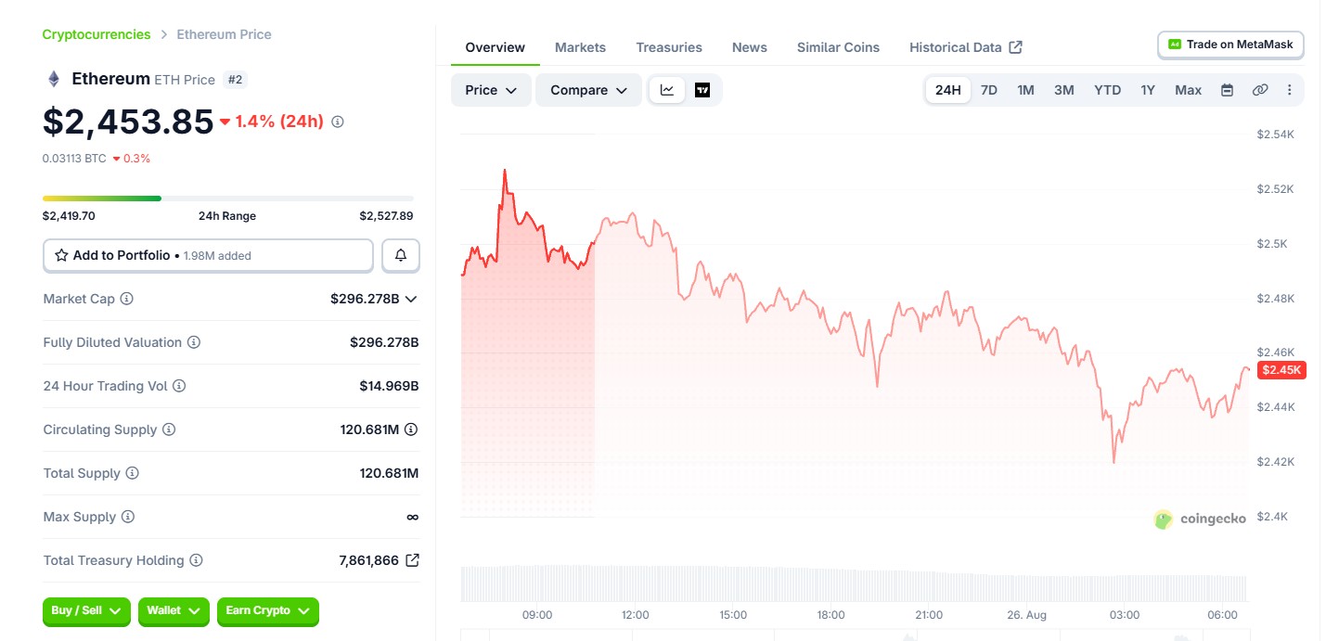This screenshot has height=641, width=1326.
Task: Click the Ethereum logo icon
Action: point(54,79)
